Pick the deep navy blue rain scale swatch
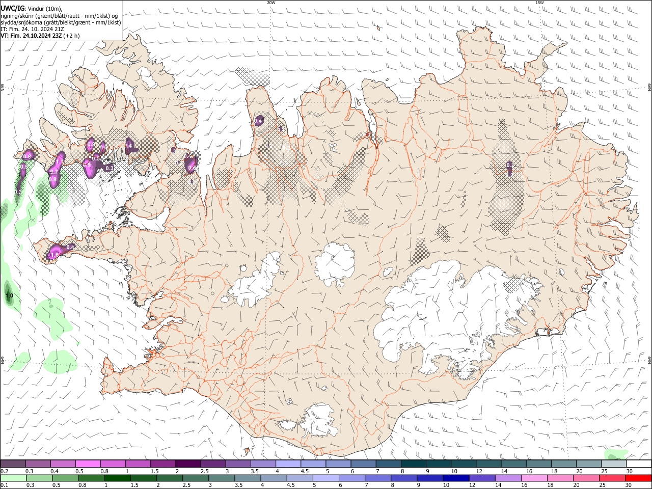Screen dimensions: 652x489 click(455, 478)
